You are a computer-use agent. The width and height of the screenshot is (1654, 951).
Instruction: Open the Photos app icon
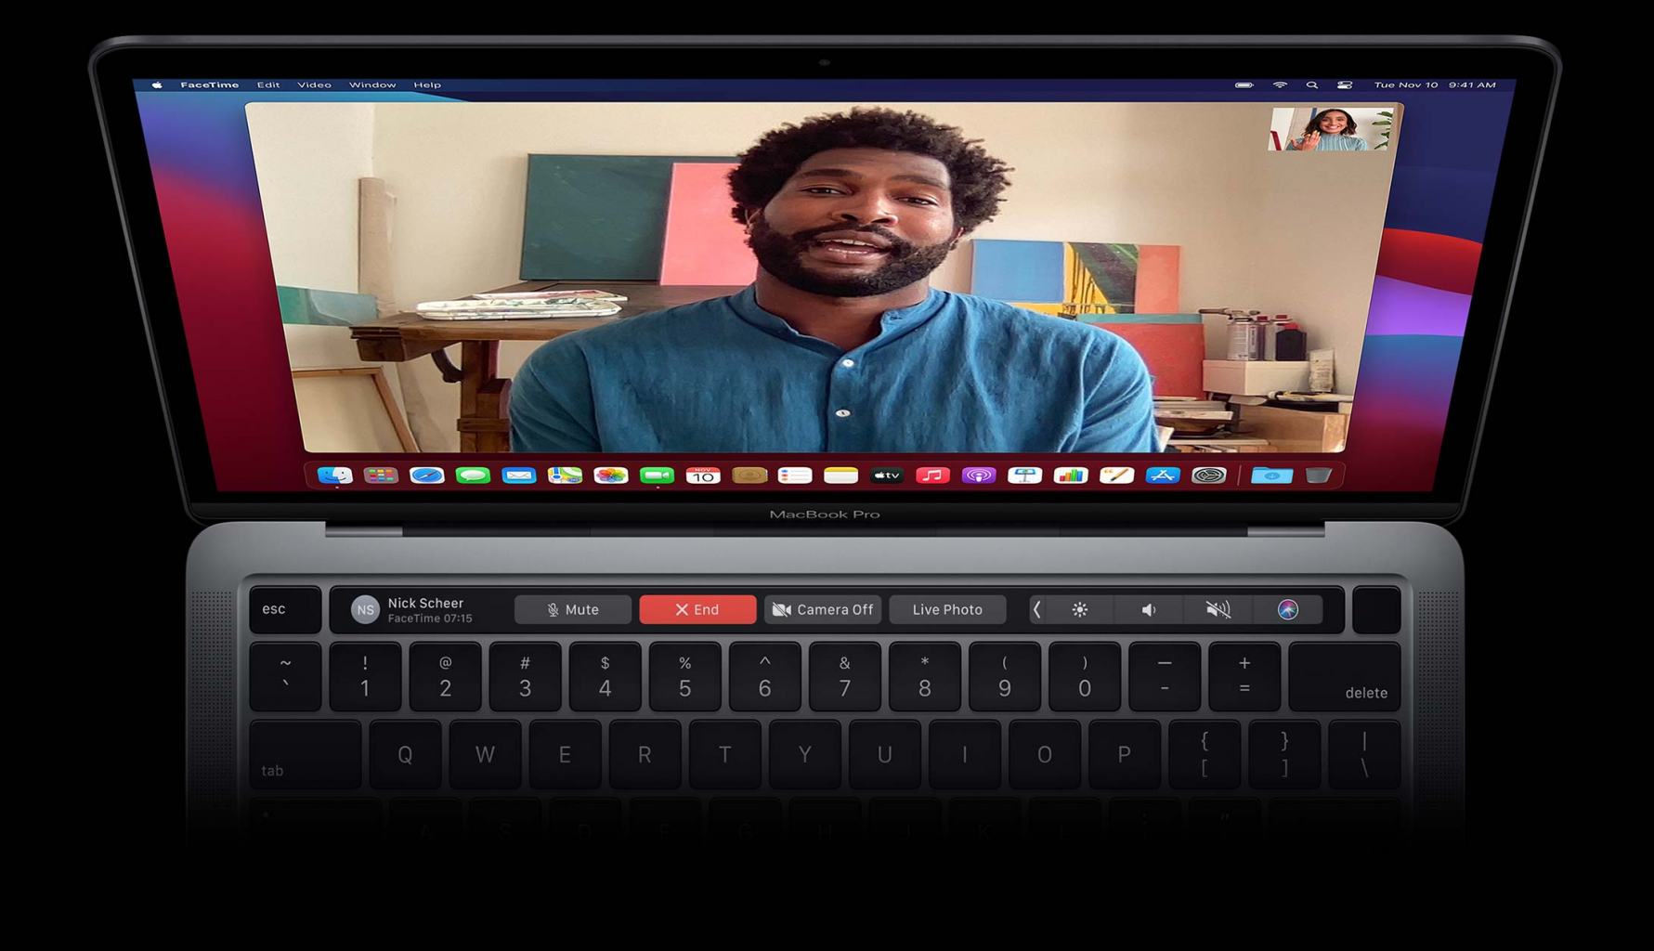(x=610, y=475)
